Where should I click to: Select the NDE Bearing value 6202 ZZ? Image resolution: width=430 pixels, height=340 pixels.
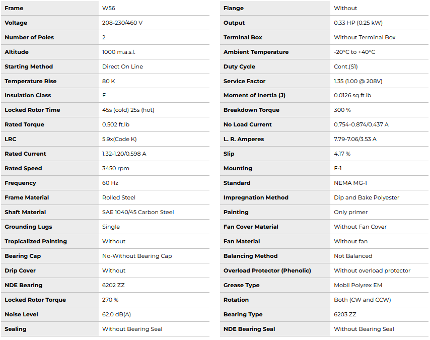pos(114,285)
